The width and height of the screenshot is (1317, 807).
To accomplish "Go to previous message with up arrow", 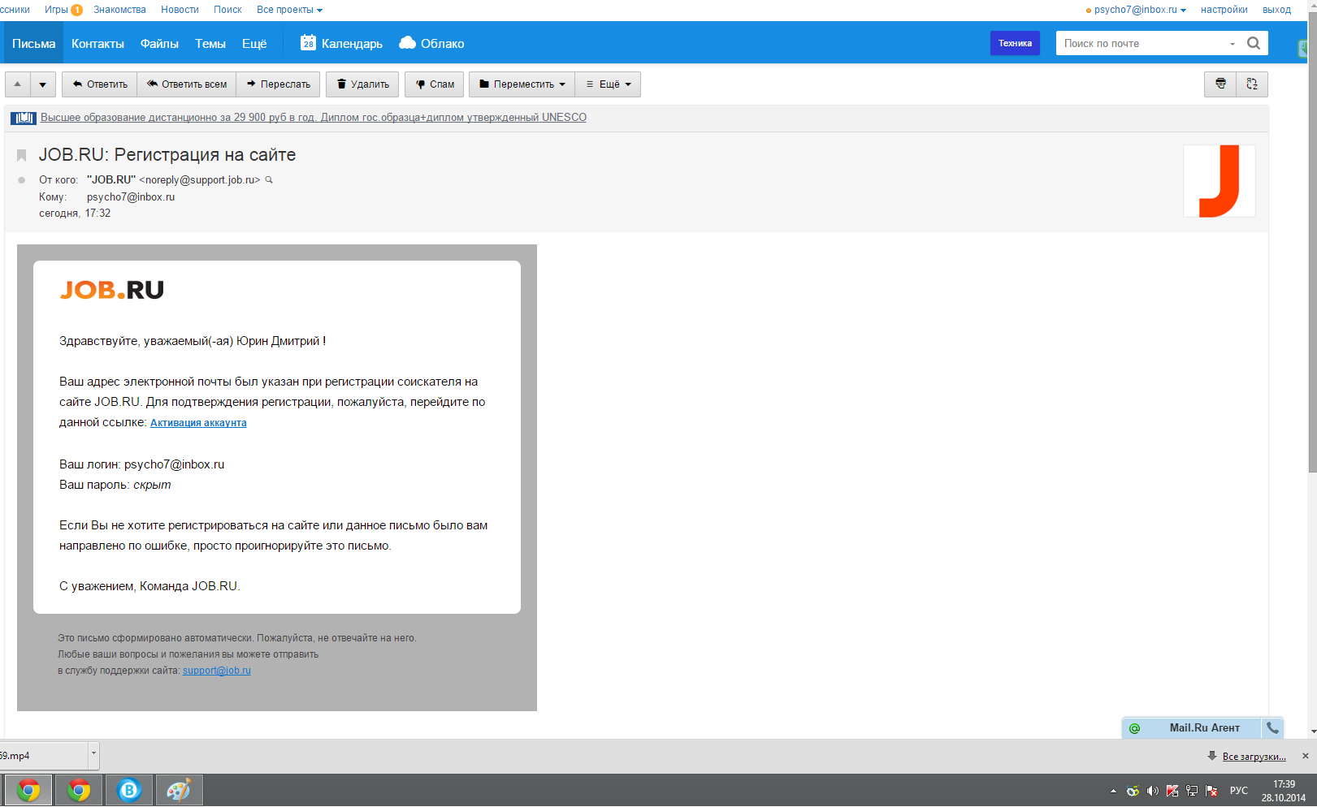I will (18, 84).
